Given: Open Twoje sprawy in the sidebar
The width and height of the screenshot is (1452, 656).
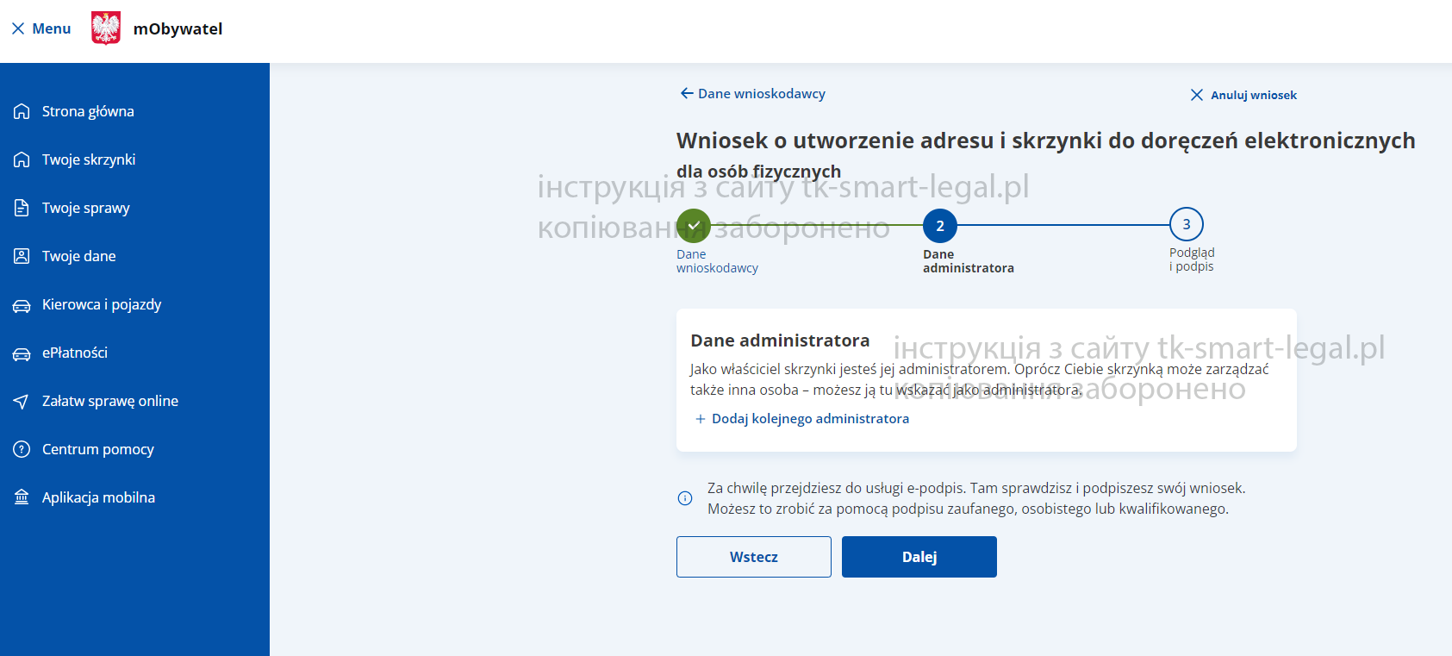Looking at the screenshot, I should point(86,208).
